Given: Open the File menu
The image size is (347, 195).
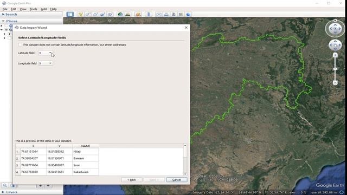Looking at the screenshot, I should (5, 9).
